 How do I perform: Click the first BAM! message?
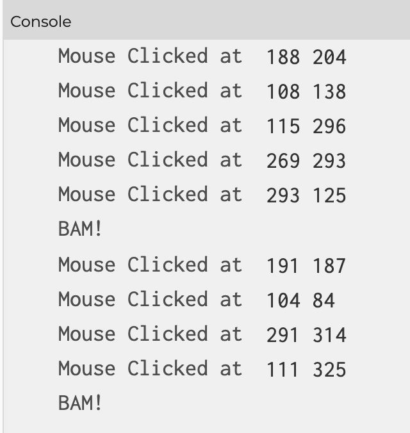pos(80,229)
